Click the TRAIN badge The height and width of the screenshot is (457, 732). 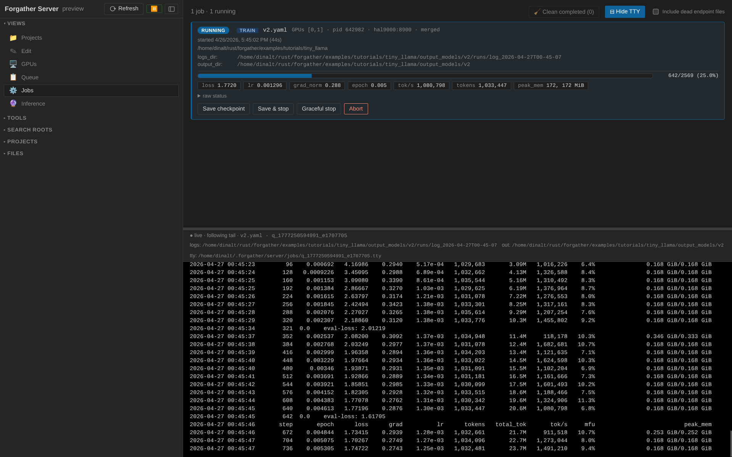point(248,30)
